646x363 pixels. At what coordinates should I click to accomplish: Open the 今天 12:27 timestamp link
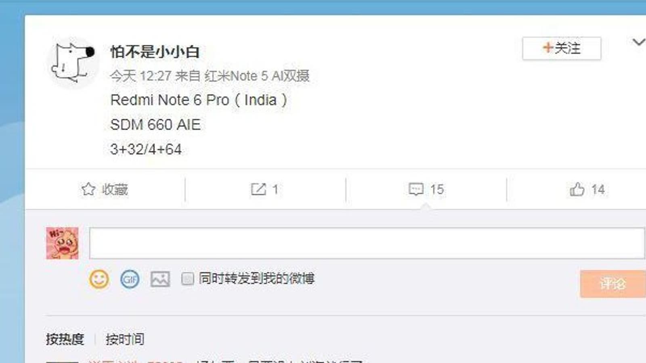(141, 76)
